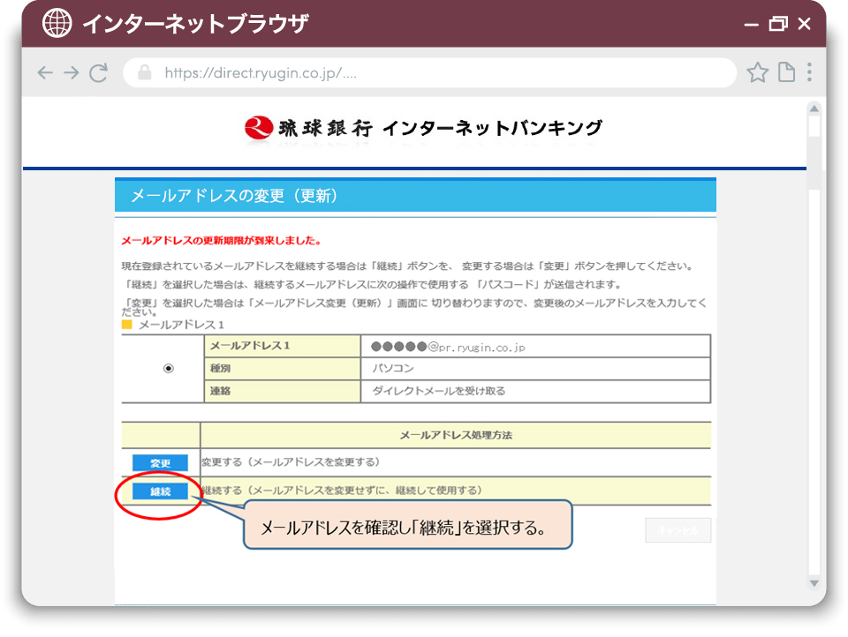The height and width of the screenshot is (637, 848).
Task: Maximize the browser window
Action: point(778,24)
